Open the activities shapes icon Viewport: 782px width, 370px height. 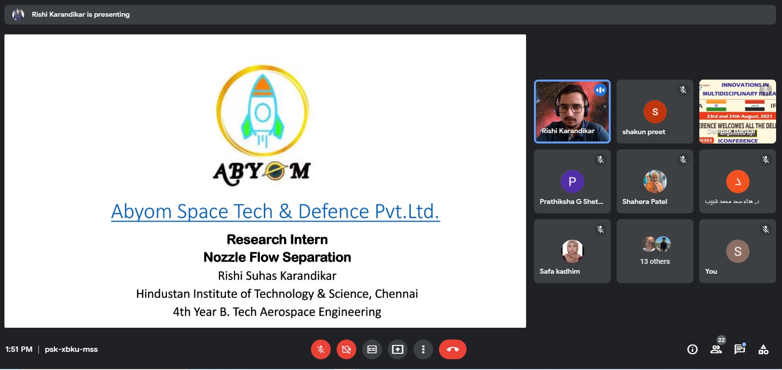click(763, 349)
